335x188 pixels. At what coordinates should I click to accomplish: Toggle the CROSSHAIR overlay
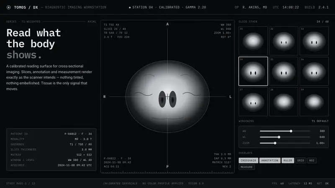(x=248, y=160)
